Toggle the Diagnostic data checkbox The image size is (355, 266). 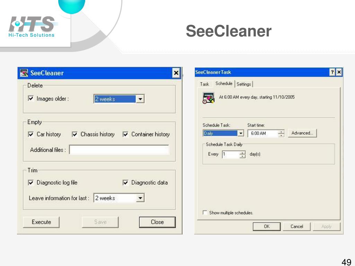(x=125, y=183)
